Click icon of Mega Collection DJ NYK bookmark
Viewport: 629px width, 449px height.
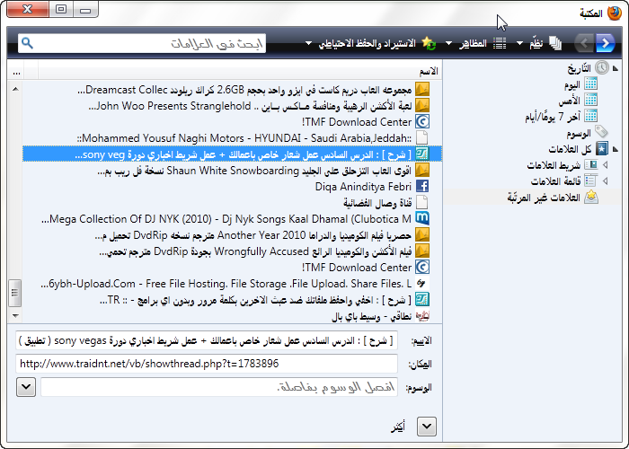(422, 218)
